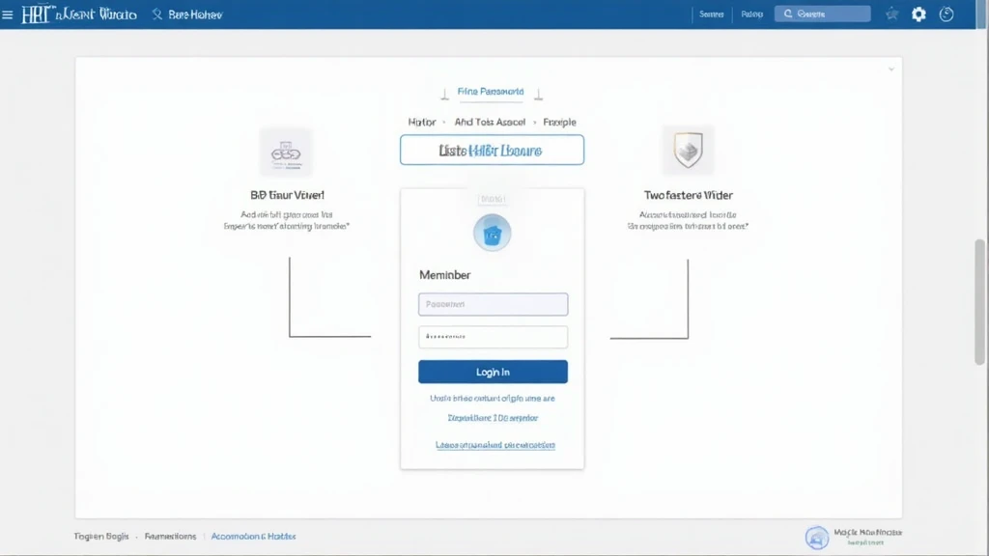Image resolution: width=989 pixels, height=556 pixels.
Task: Click the settings gear icon in the header
Action: (x=918, y=14)
